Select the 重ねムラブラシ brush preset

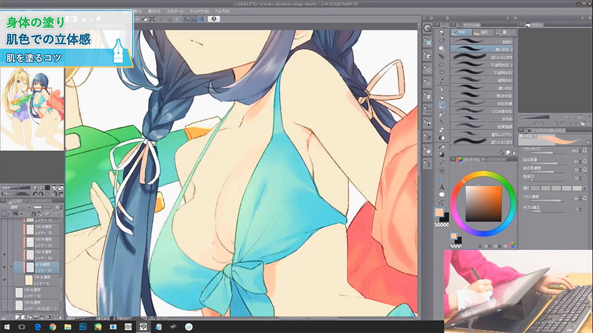pyautogui.click(x=483, y=134)
